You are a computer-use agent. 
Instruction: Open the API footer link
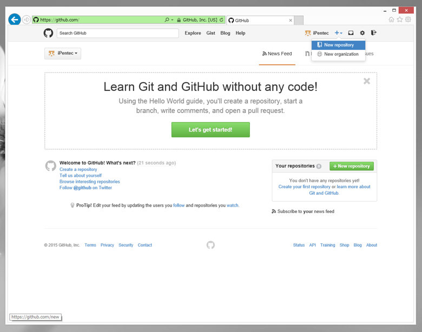(312, 245)
